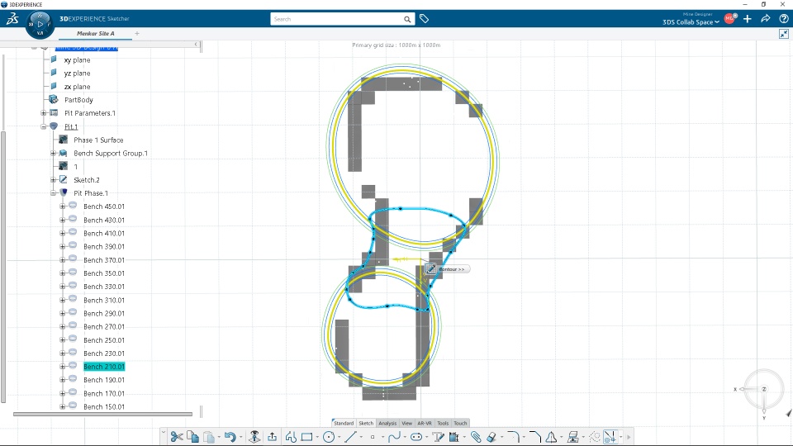
Task: Expand the Bench 450.01 node
Action: (62, 206)
